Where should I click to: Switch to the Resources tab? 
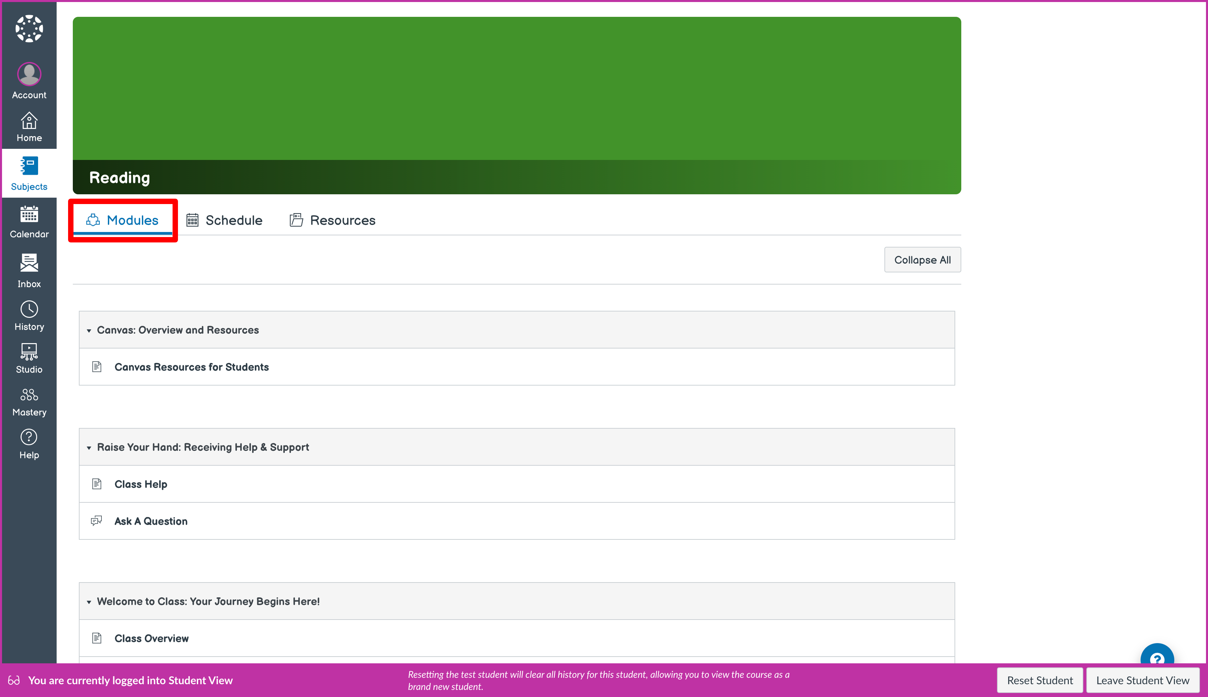tap(333, 220)
